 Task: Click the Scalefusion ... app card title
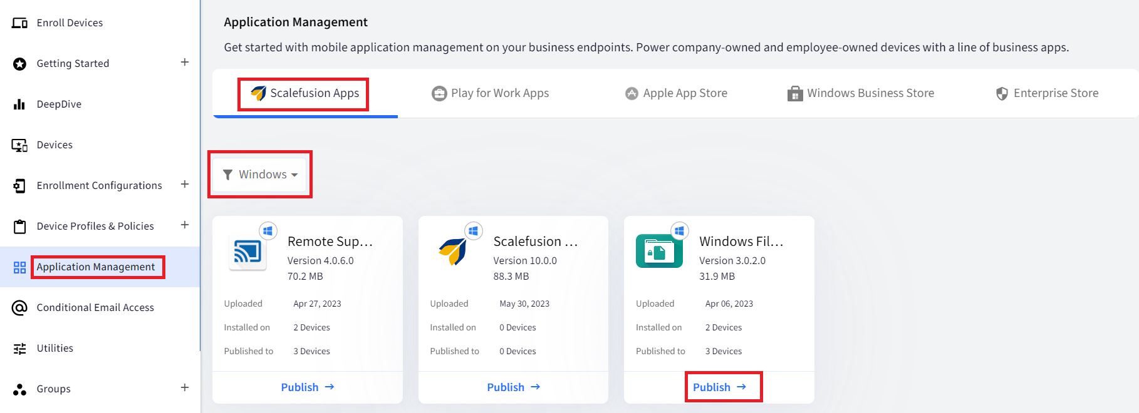tap(536, 242)
